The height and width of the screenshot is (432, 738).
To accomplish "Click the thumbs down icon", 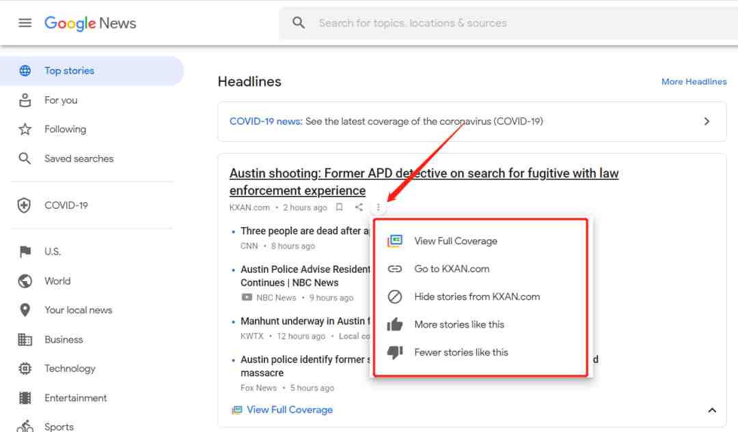I will click(x=395, y=353).
